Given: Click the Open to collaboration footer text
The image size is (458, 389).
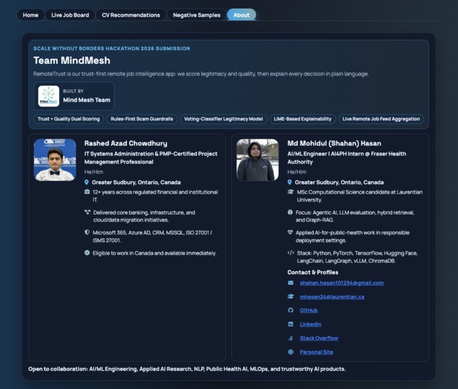Looking at the screenshot, I should pos(187,369).
